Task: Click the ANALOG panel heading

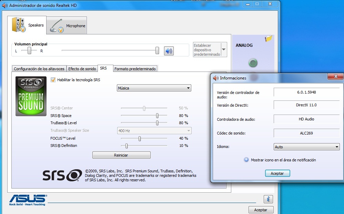Action: 244,45
